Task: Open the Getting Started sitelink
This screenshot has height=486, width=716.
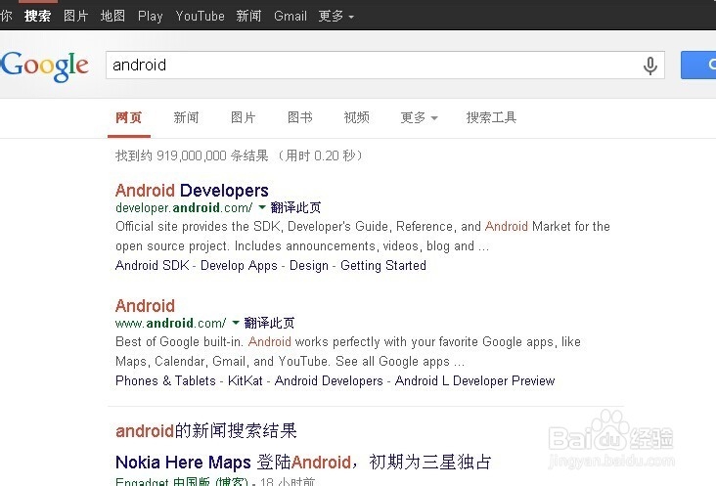Action: [x=383, y=266]
